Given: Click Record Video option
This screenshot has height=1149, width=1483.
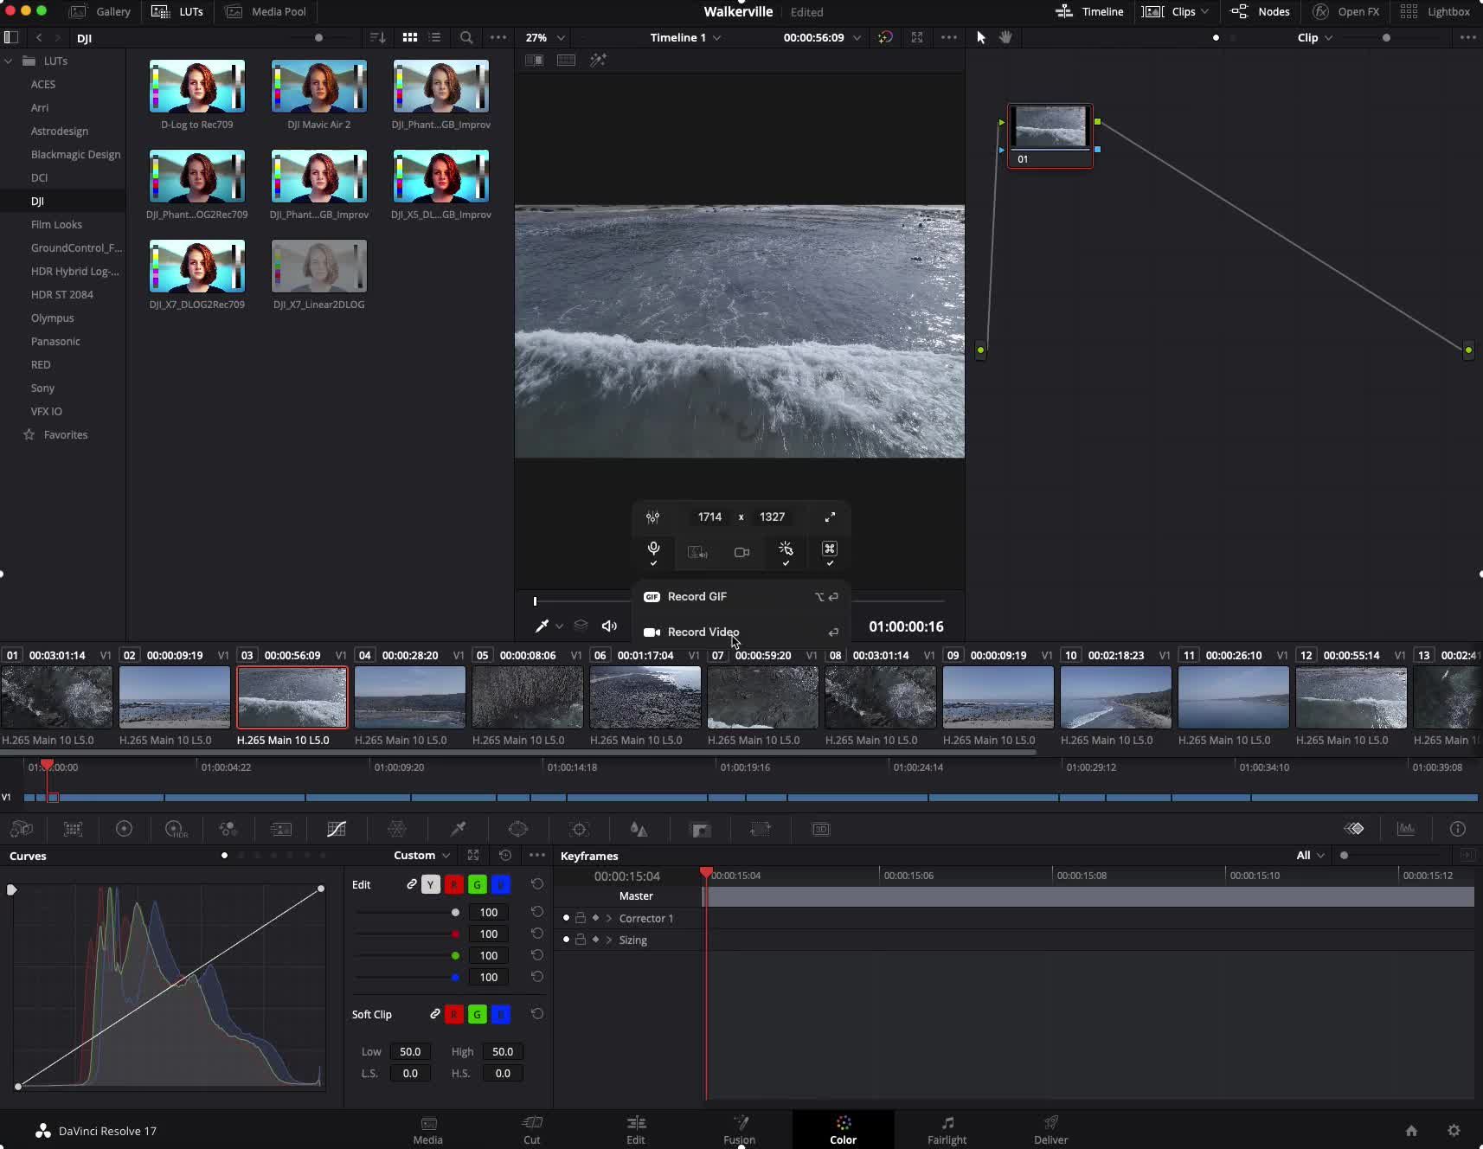Looking at the screenshot, I should [703, 632].
